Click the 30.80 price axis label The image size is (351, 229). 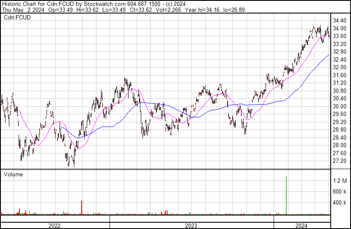tap(340, 91)
